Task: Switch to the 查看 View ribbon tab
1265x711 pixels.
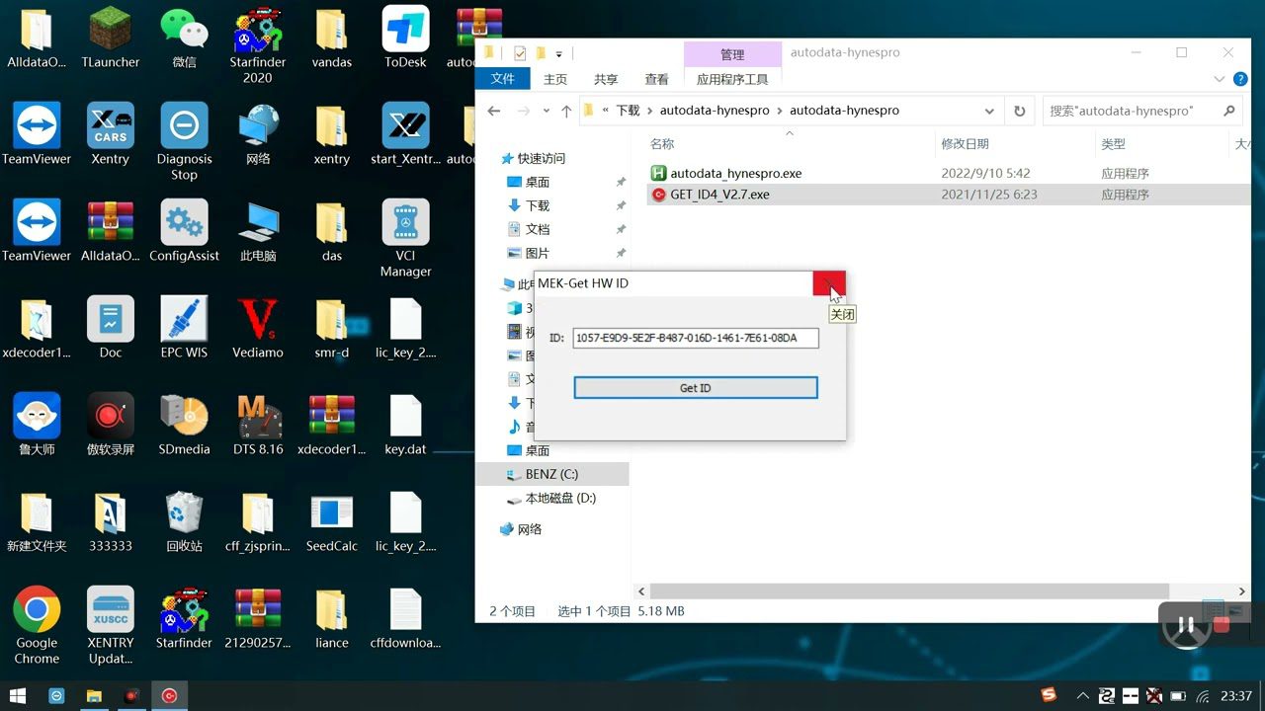Action: point(656,79)
